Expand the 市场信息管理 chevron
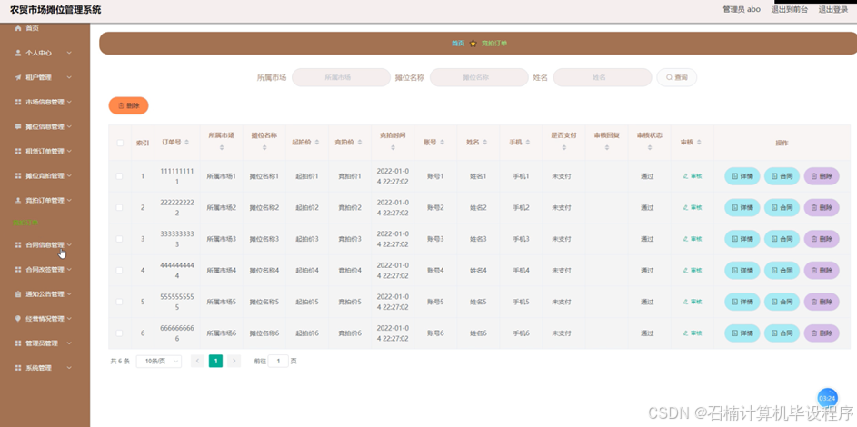Image resolution: width=857 pixels, height=427 pixels. 69,102
